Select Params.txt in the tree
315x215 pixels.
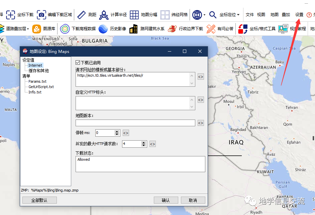point(37,81)
